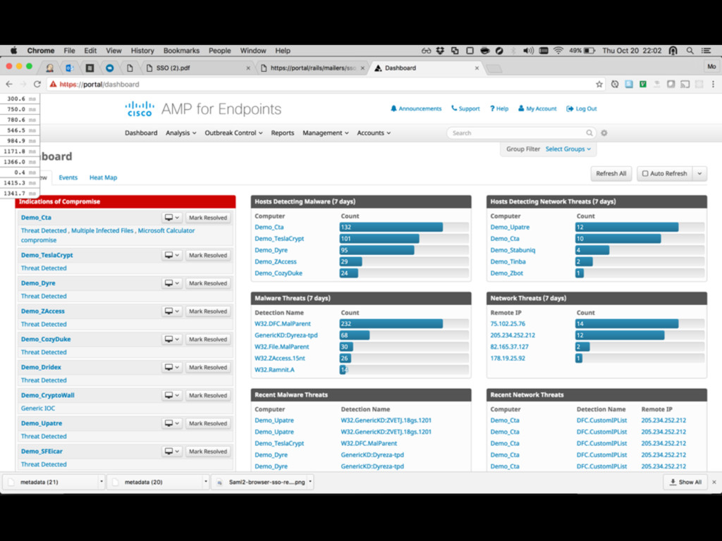Log Out of the portal
Viewport: 722px width, 541px height.
pos(582,108)
